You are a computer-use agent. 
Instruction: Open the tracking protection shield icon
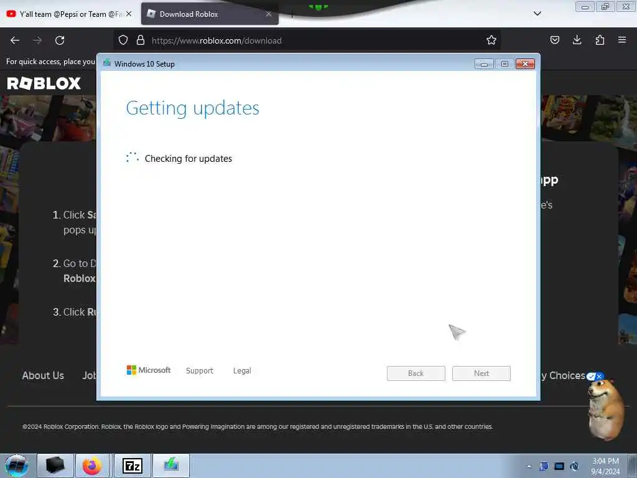tap(123, 40)
